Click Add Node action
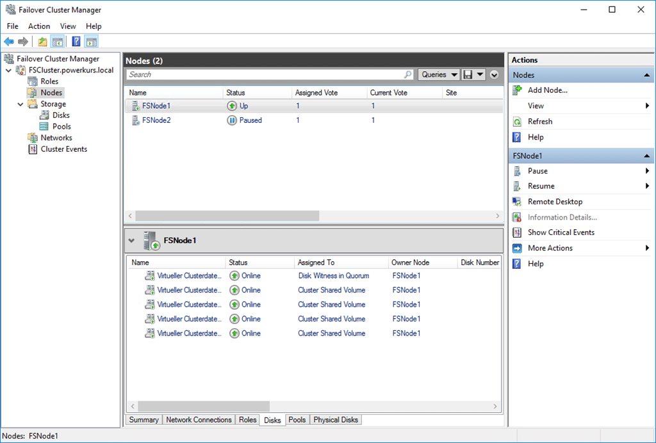 coord(547,90)
